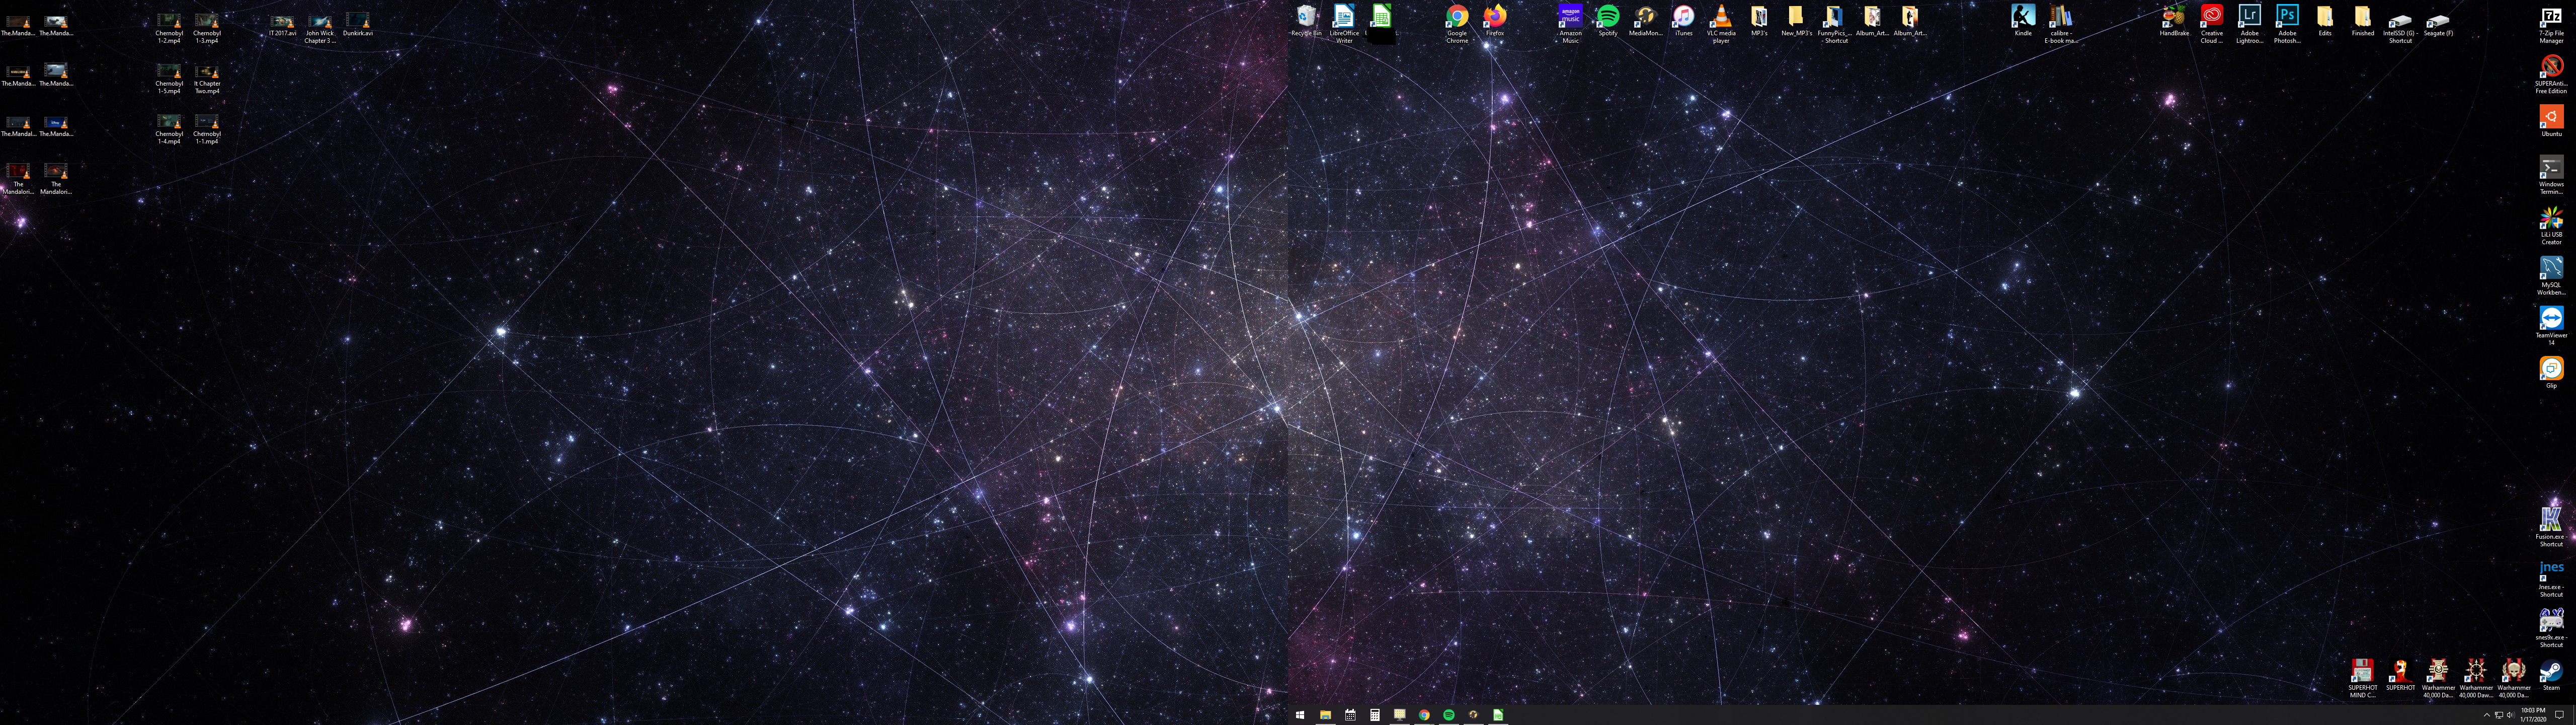The height and width of the screenshot is (725, 2576).
Task: Switch to Spotify in taskbar
Action: (1449, 715)
